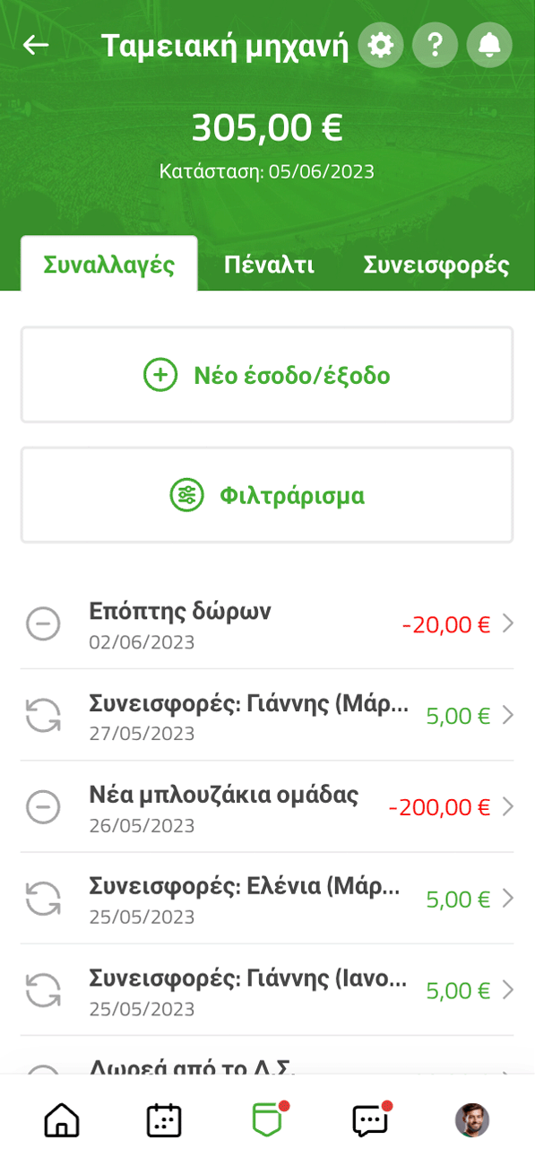Viewport: 535px width, 1166px height.
Task: Open the Φιλτράρισμα filter button
Action: click(267, 495)
